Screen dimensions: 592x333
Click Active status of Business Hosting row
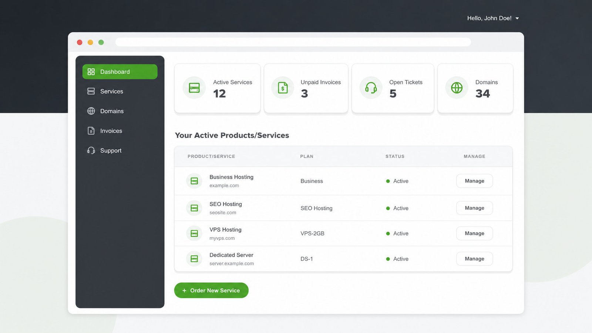point(397,181)
